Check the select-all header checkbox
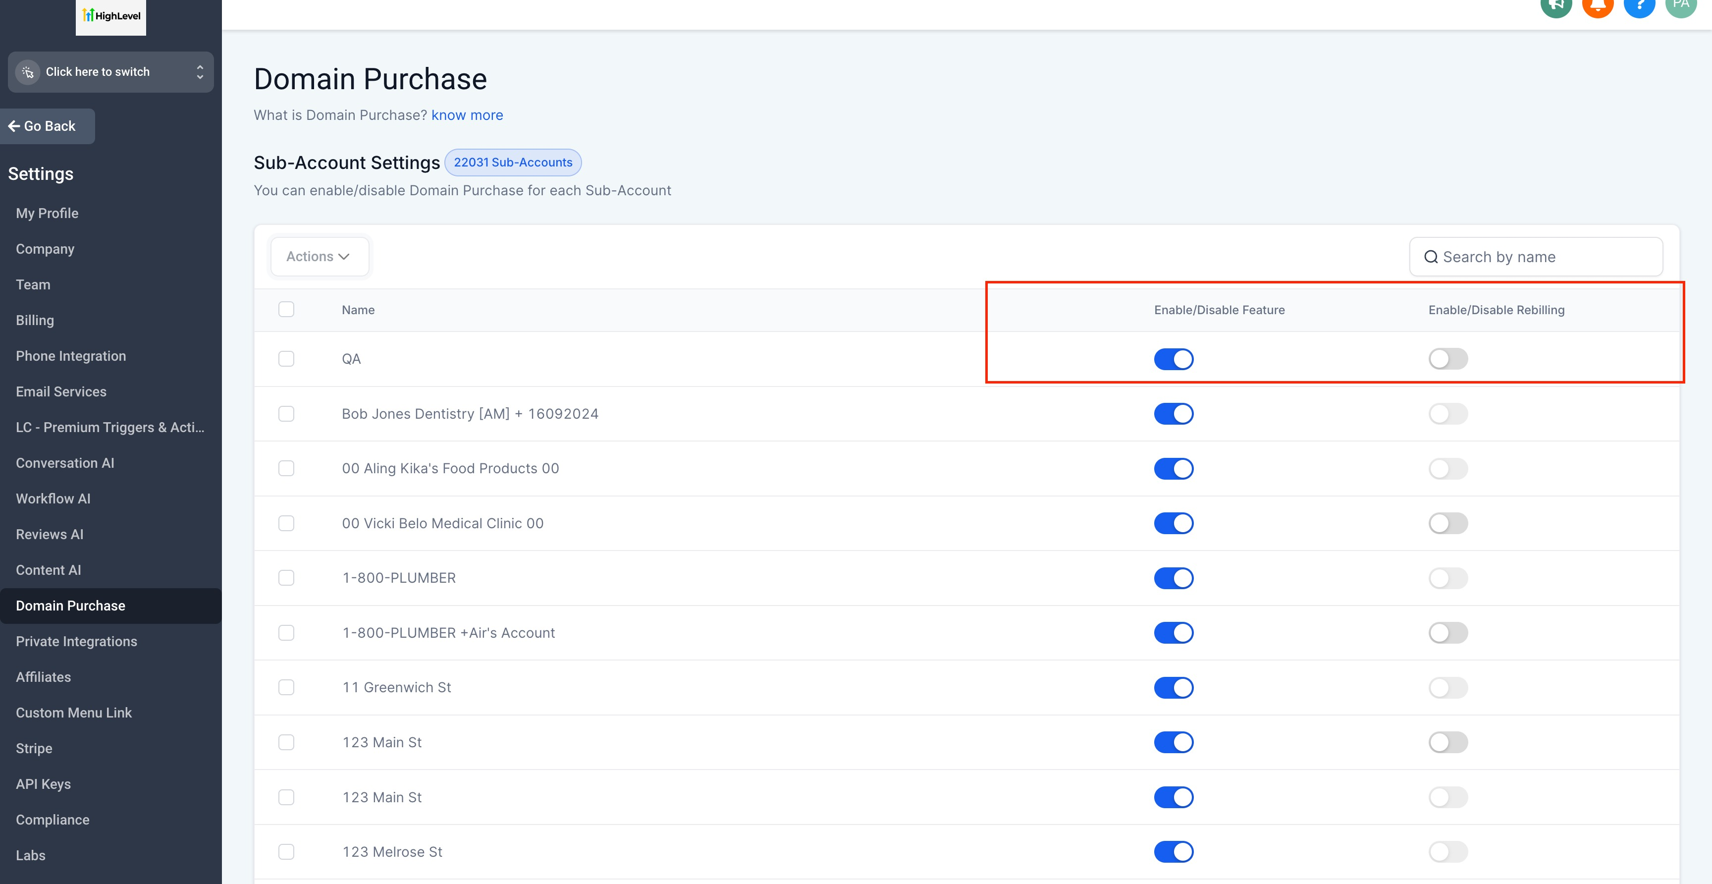 (x=286, y=310)
